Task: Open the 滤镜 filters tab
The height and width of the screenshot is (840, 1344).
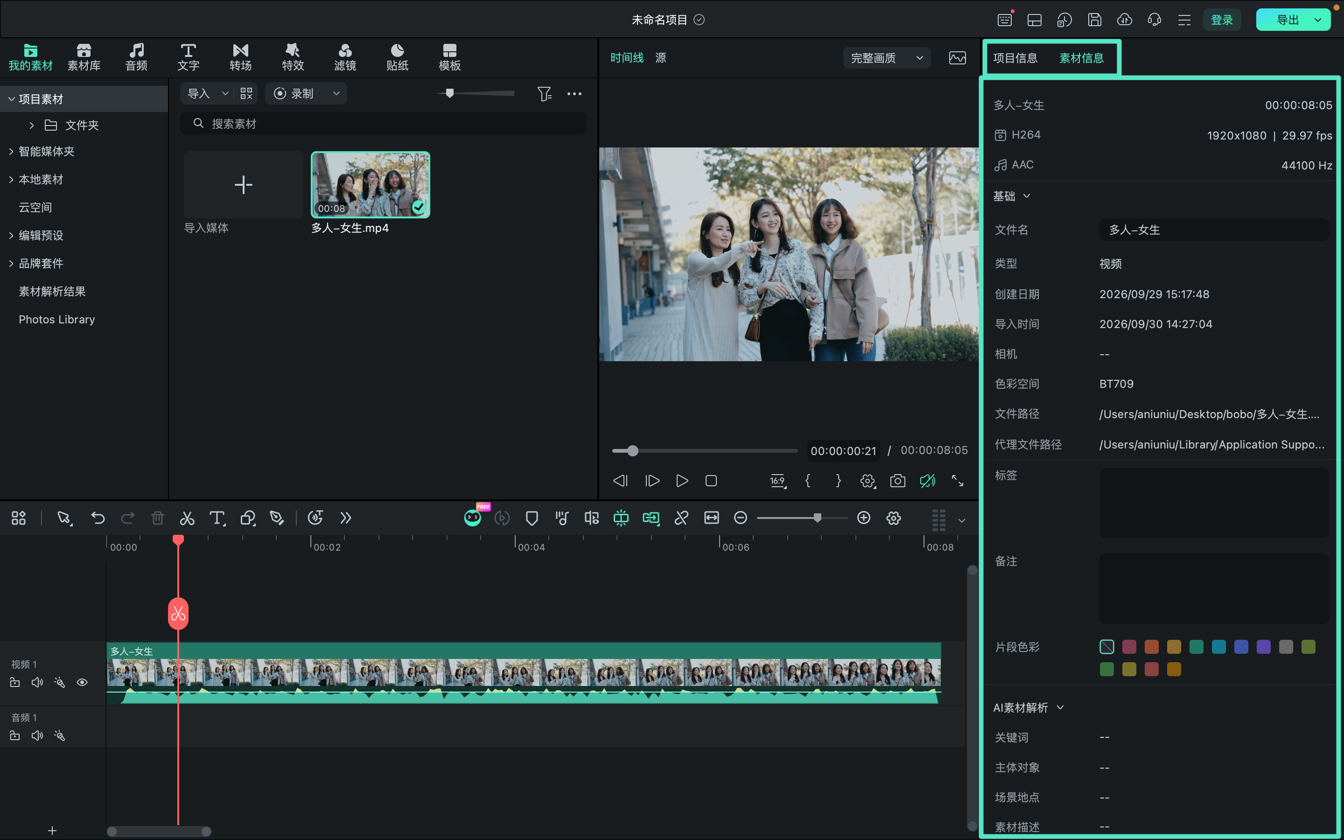Action: click(x=345, y=57)
